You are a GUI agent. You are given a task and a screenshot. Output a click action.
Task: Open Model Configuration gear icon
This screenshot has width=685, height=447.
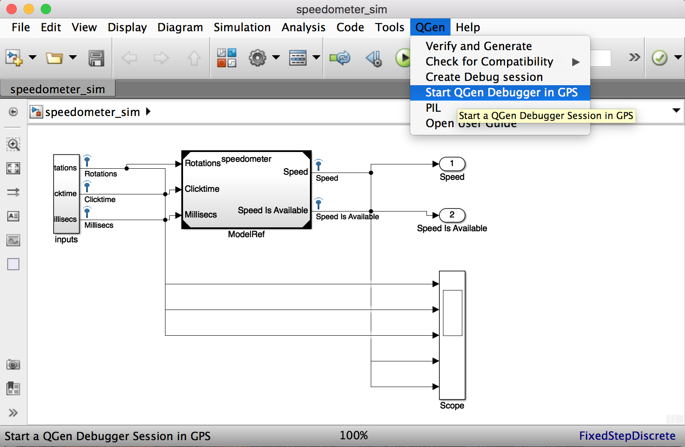[x=258, y=57]
